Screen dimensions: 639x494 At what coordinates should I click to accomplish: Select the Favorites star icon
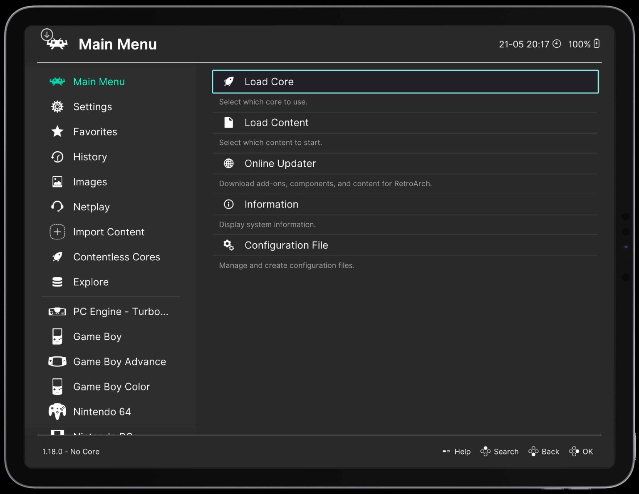point(57,131)
